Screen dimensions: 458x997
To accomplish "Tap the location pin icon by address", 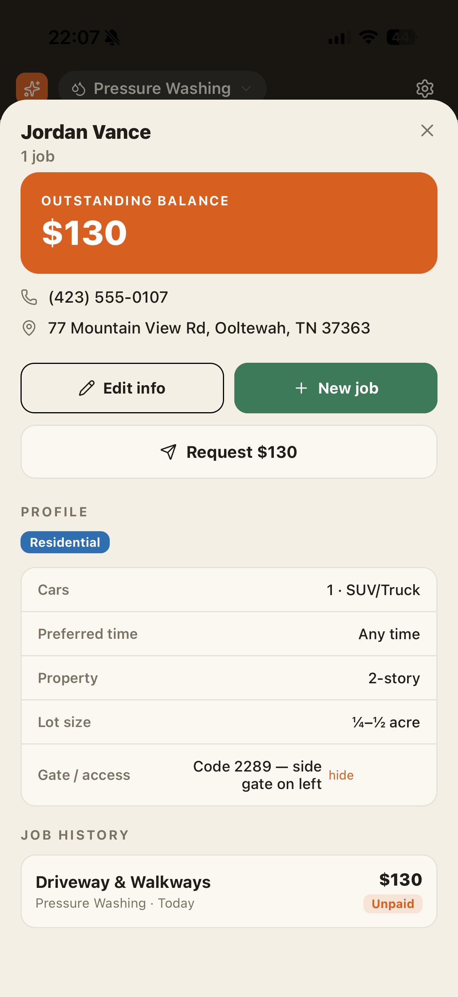I will click(29, 328).
